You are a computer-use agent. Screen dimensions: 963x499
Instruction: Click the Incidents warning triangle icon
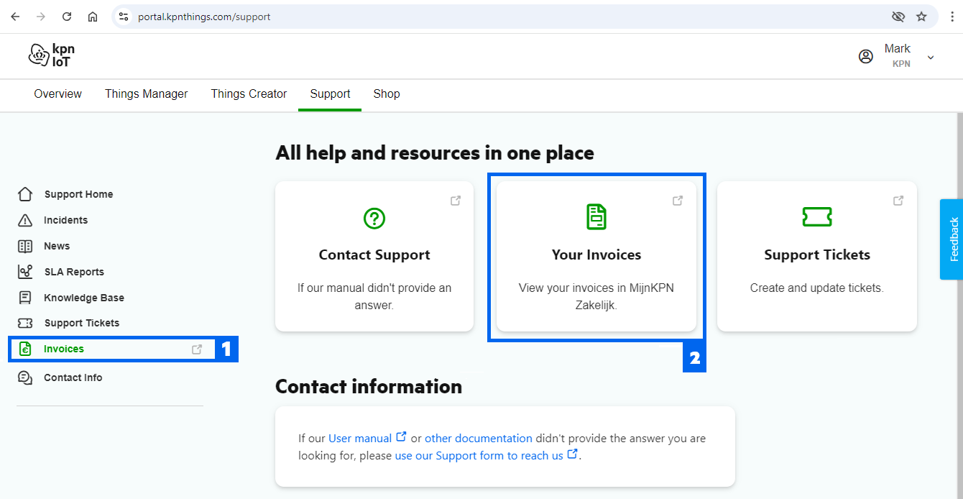click(x=25, y=220)
